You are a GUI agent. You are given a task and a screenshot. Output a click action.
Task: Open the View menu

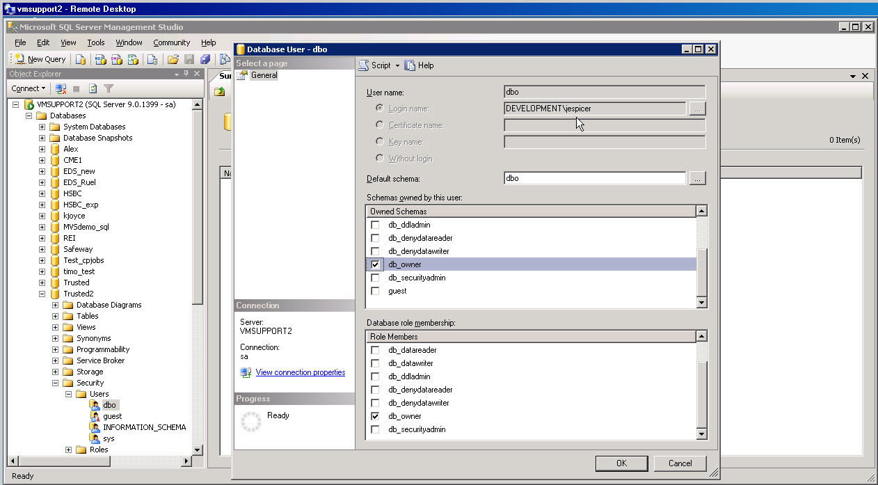tap(68, 42)
